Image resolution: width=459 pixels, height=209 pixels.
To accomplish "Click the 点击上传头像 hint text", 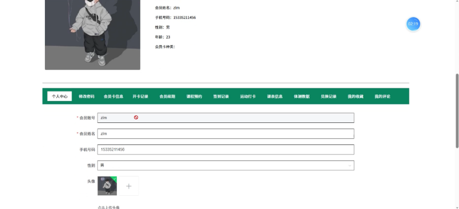I will 109,207.
